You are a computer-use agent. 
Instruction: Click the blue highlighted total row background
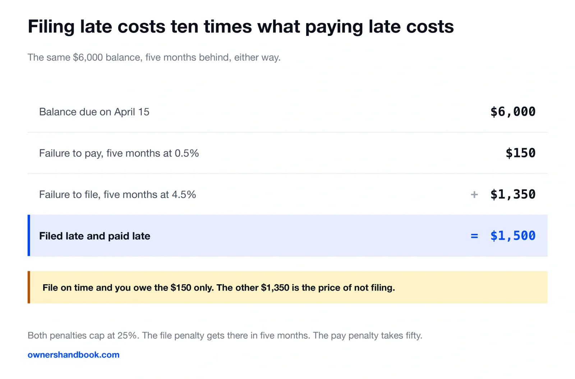287,235
